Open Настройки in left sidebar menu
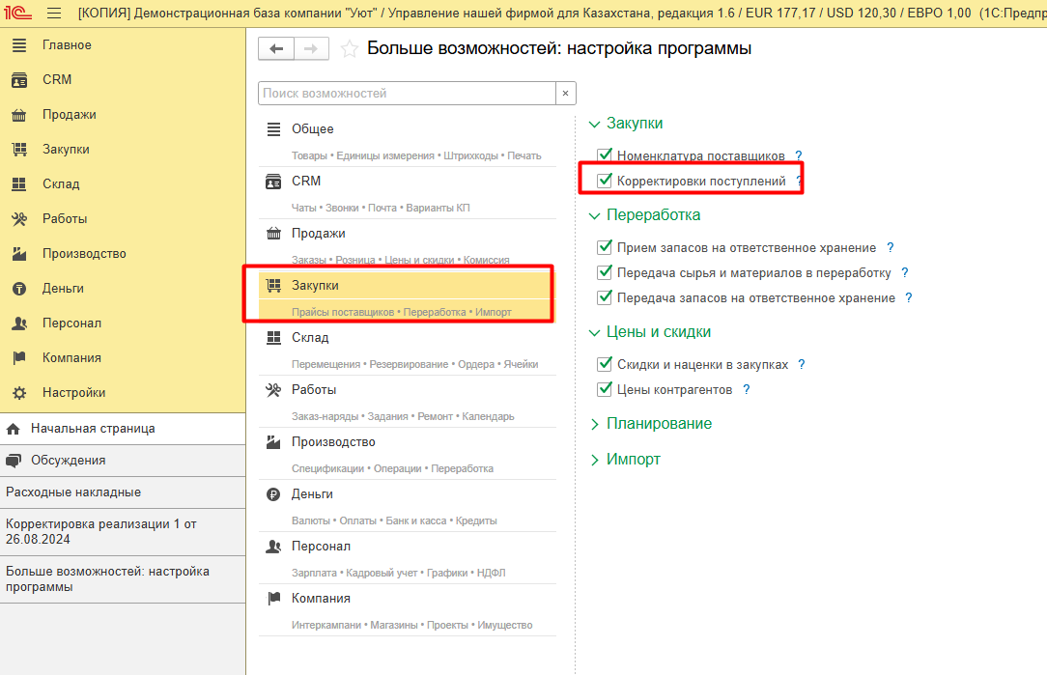This screenshot has height=675, width=1047. pos(73,393)
